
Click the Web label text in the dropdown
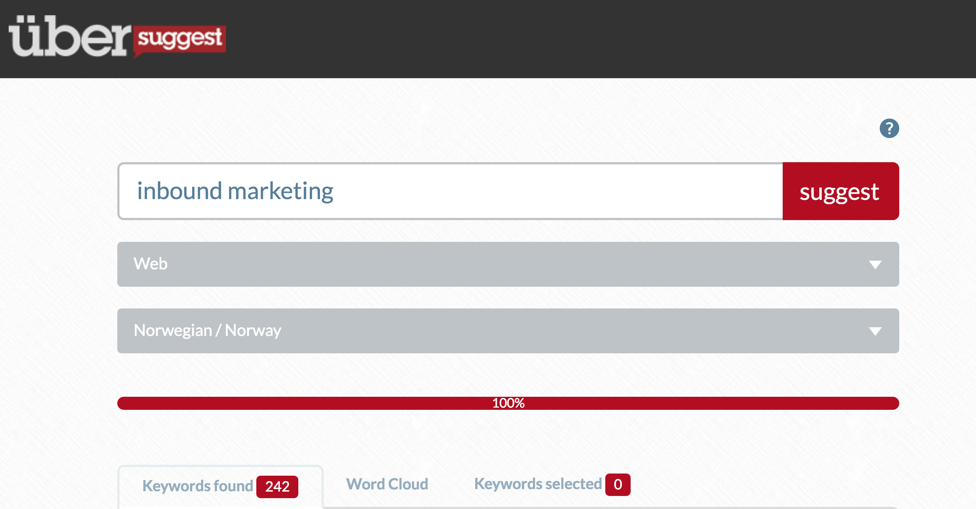[150, 264]
